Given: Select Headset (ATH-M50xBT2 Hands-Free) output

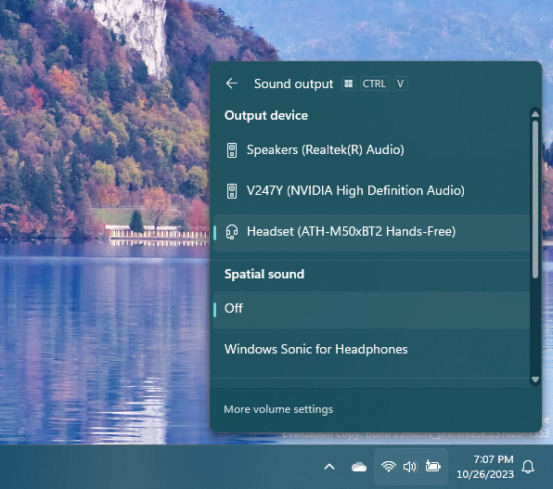Looking at the screenshot, I should (x=371, y=232).
